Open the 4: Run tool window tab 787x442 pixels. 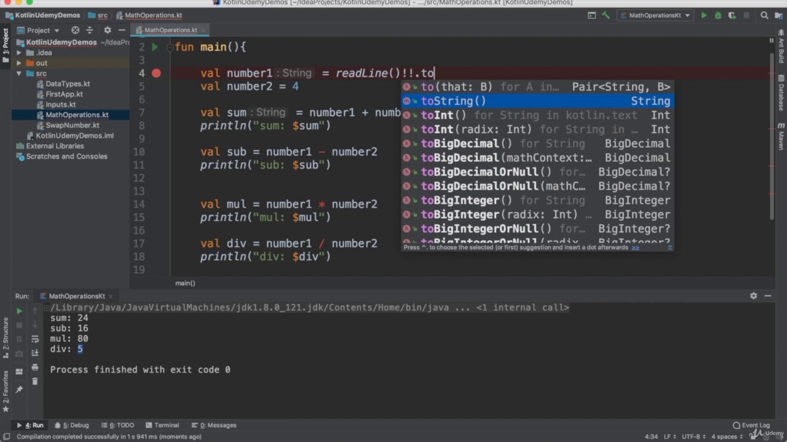pos(30,425)
